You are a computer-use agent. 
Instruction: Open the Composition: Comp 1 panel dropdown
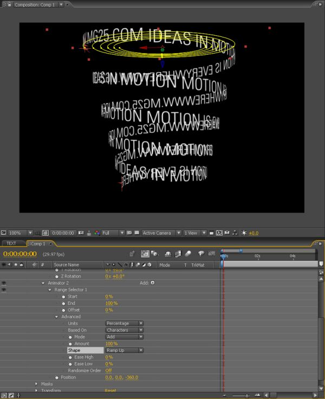61,4
